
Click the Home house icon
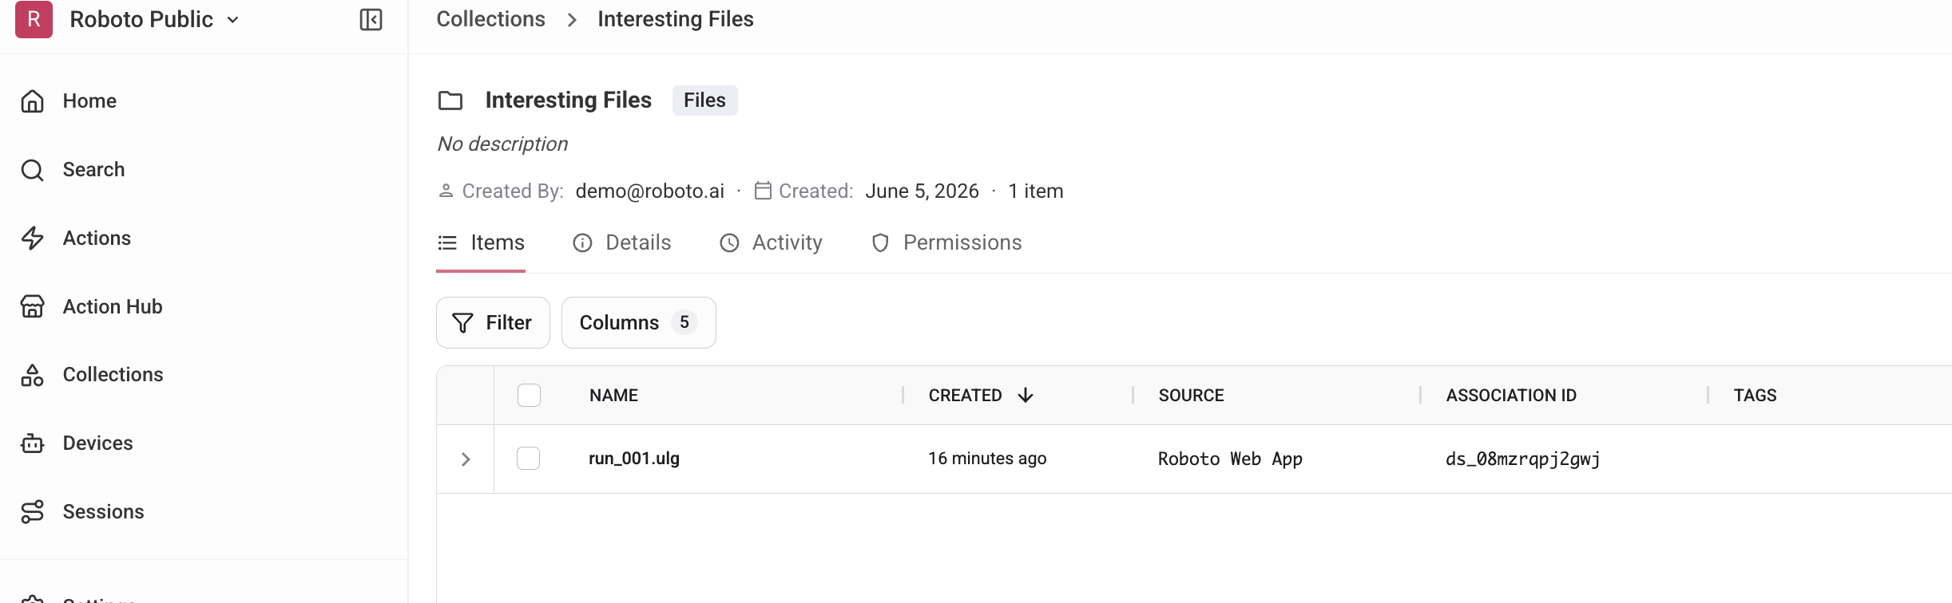click(32, 101)
